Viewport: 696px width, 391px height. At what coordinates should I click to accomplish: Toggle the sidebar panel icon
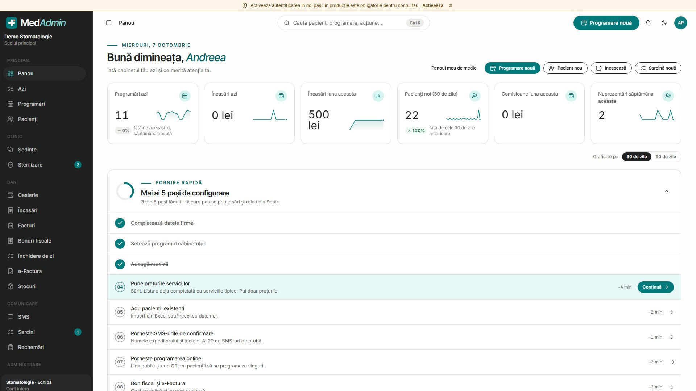109,23
